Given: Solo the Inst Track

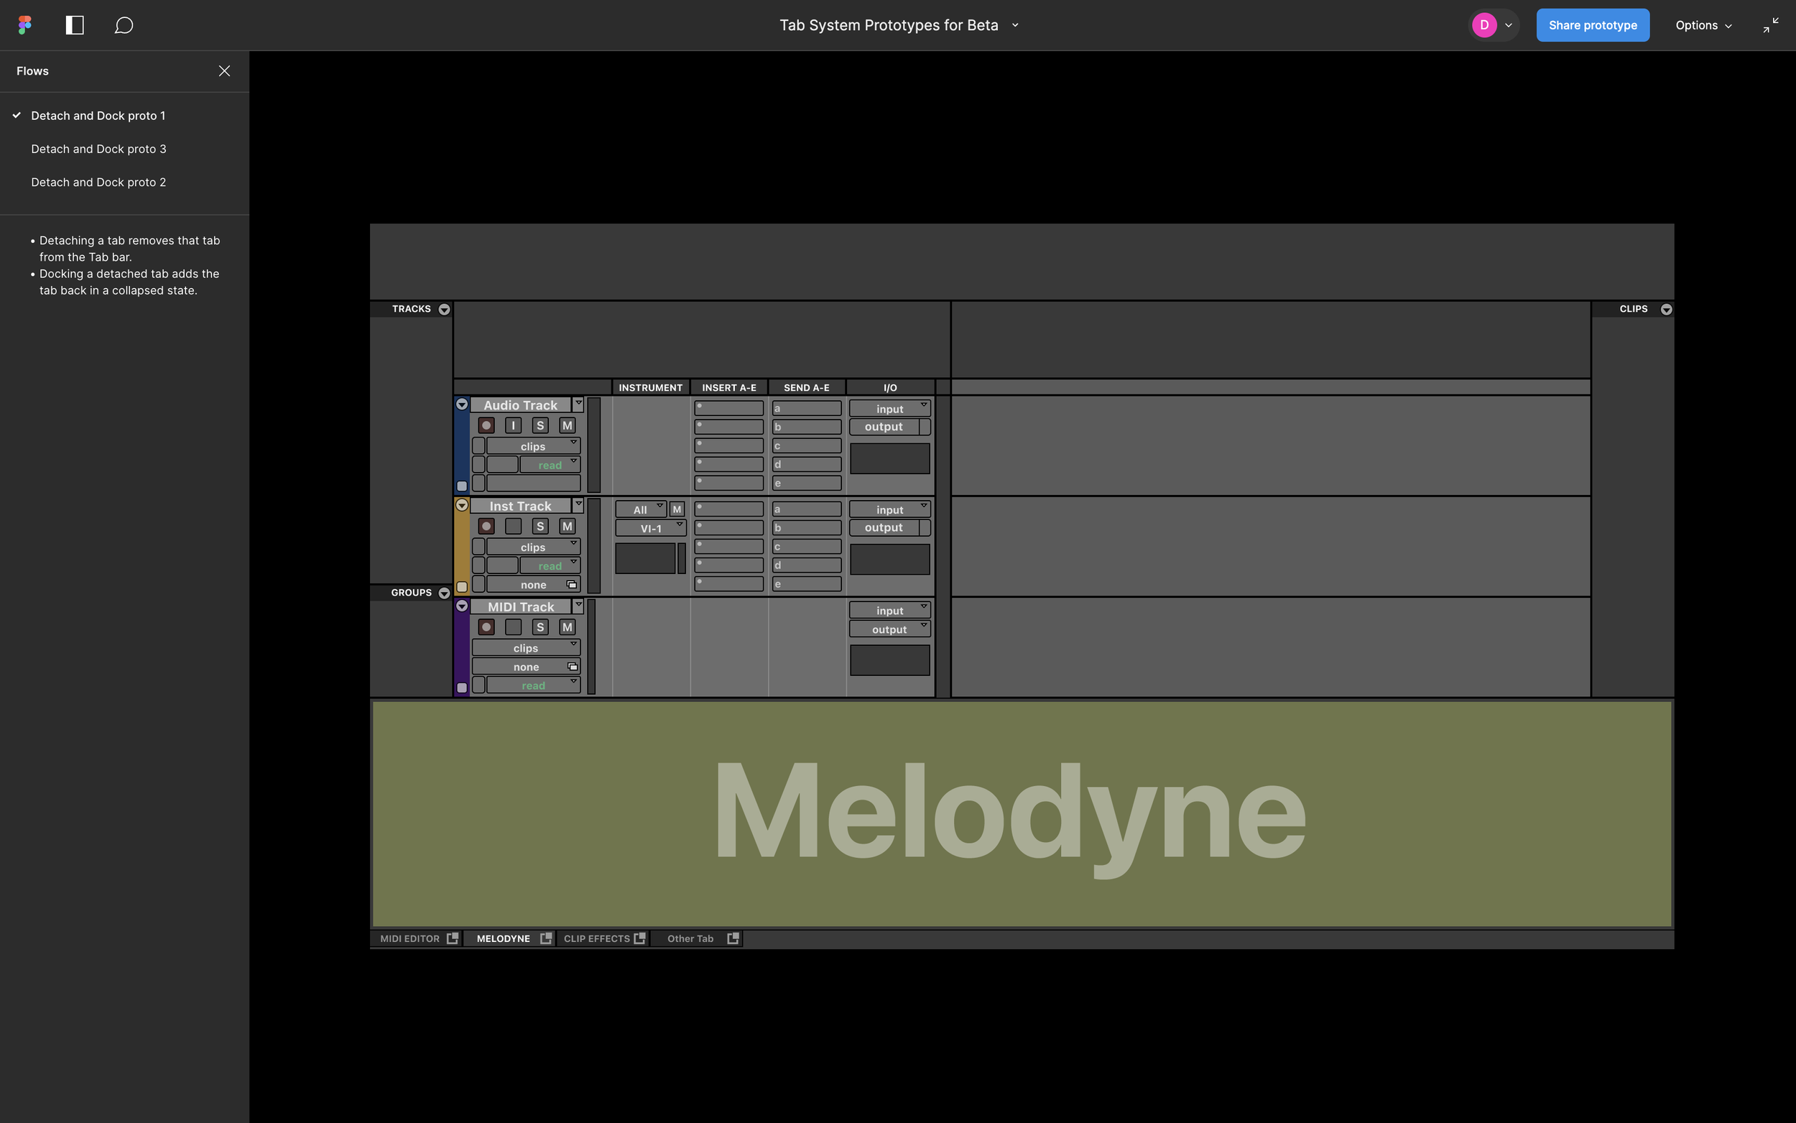Looking at the screenshot, I should [540, 527].
